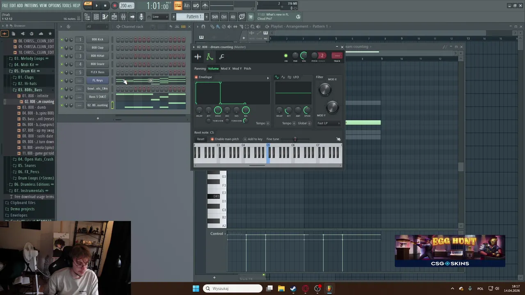Click the microphone recording icon in toolbar
This screenshot has width=525, height=295.
pos(141,17)
